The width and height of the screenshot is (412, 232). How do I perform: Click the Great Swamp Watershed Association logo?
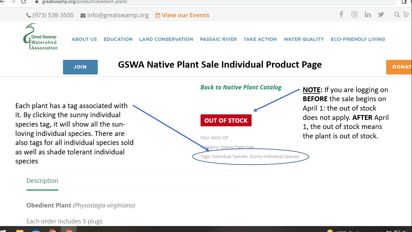40,37
